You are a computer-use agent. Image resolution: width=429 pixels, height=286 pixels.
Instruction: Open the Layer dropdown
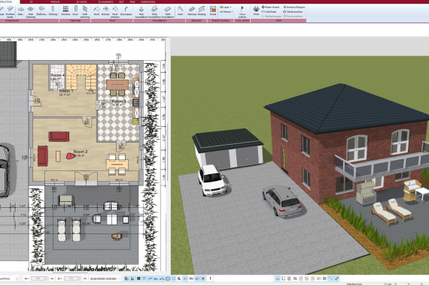[226, 8]
